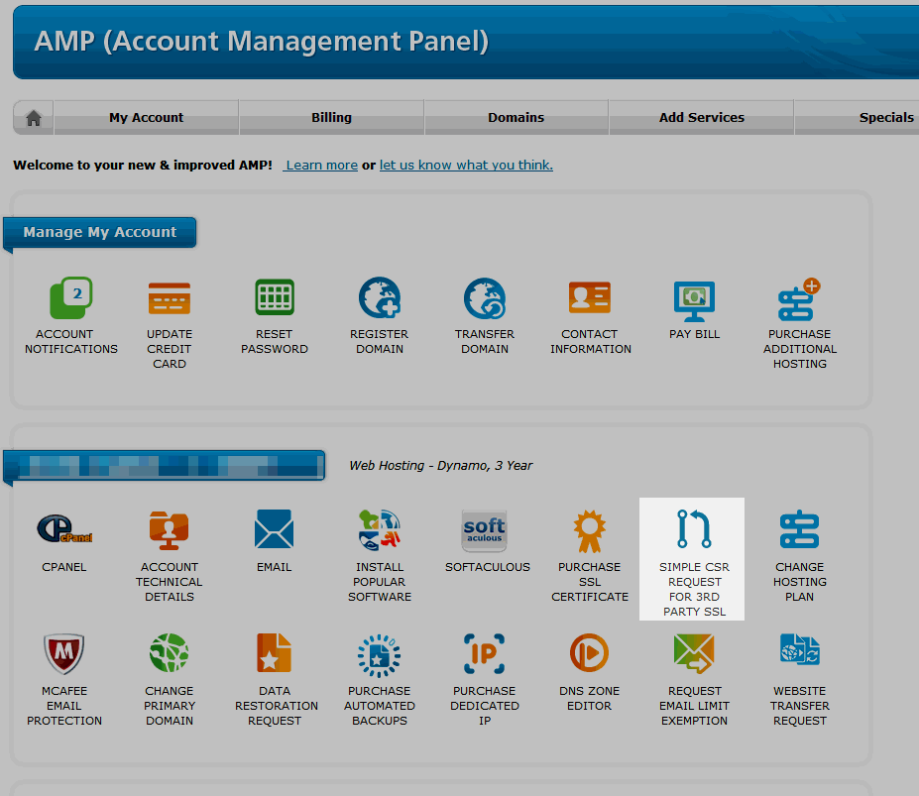Viewport: 919px width, 796px height.
Task: Follow the 'let us know what you think' link
Action: (466, 166)
